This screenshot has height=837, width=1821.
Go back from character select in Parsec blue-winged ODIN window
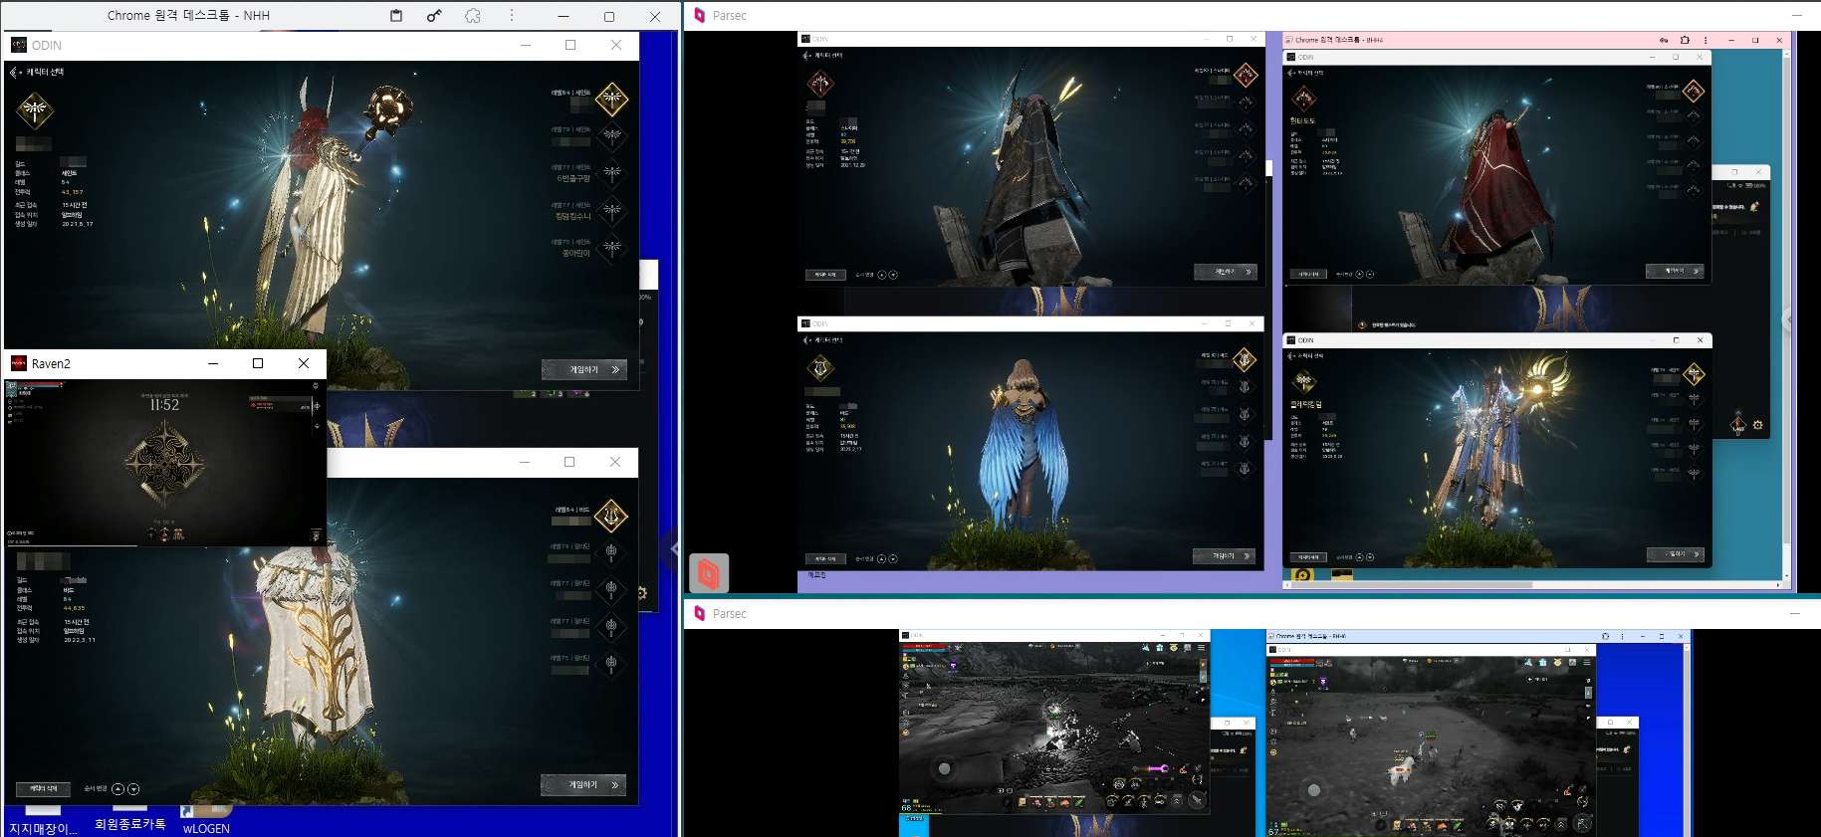coord(806,340)
